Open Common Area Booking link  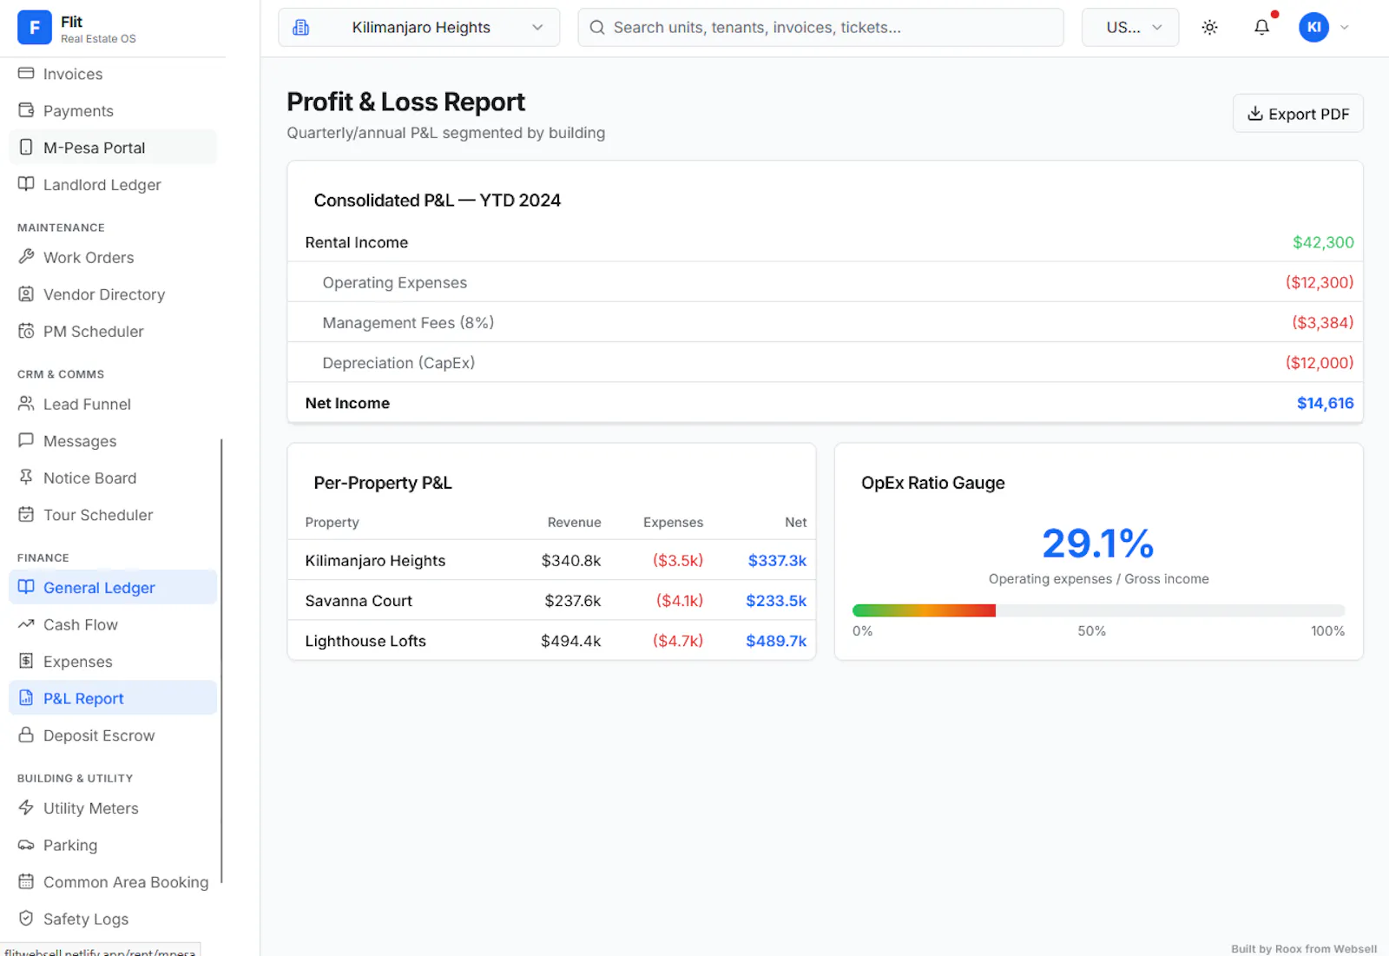[113, 881]
